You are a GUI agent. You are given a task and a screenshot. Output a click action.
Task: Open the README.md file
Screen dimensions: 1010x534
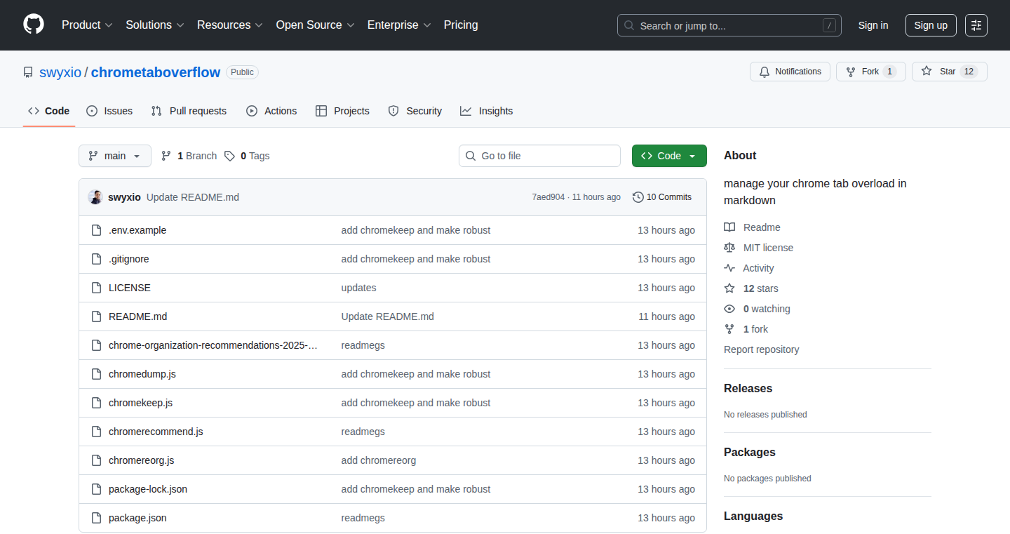[138, 316]
